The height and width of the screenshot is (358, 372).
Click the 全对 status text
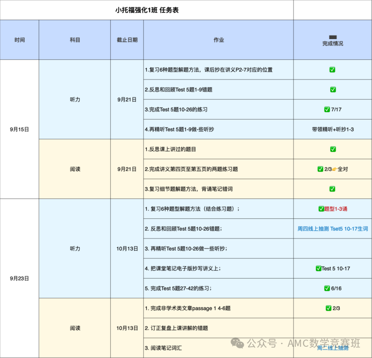coord(342,169)
